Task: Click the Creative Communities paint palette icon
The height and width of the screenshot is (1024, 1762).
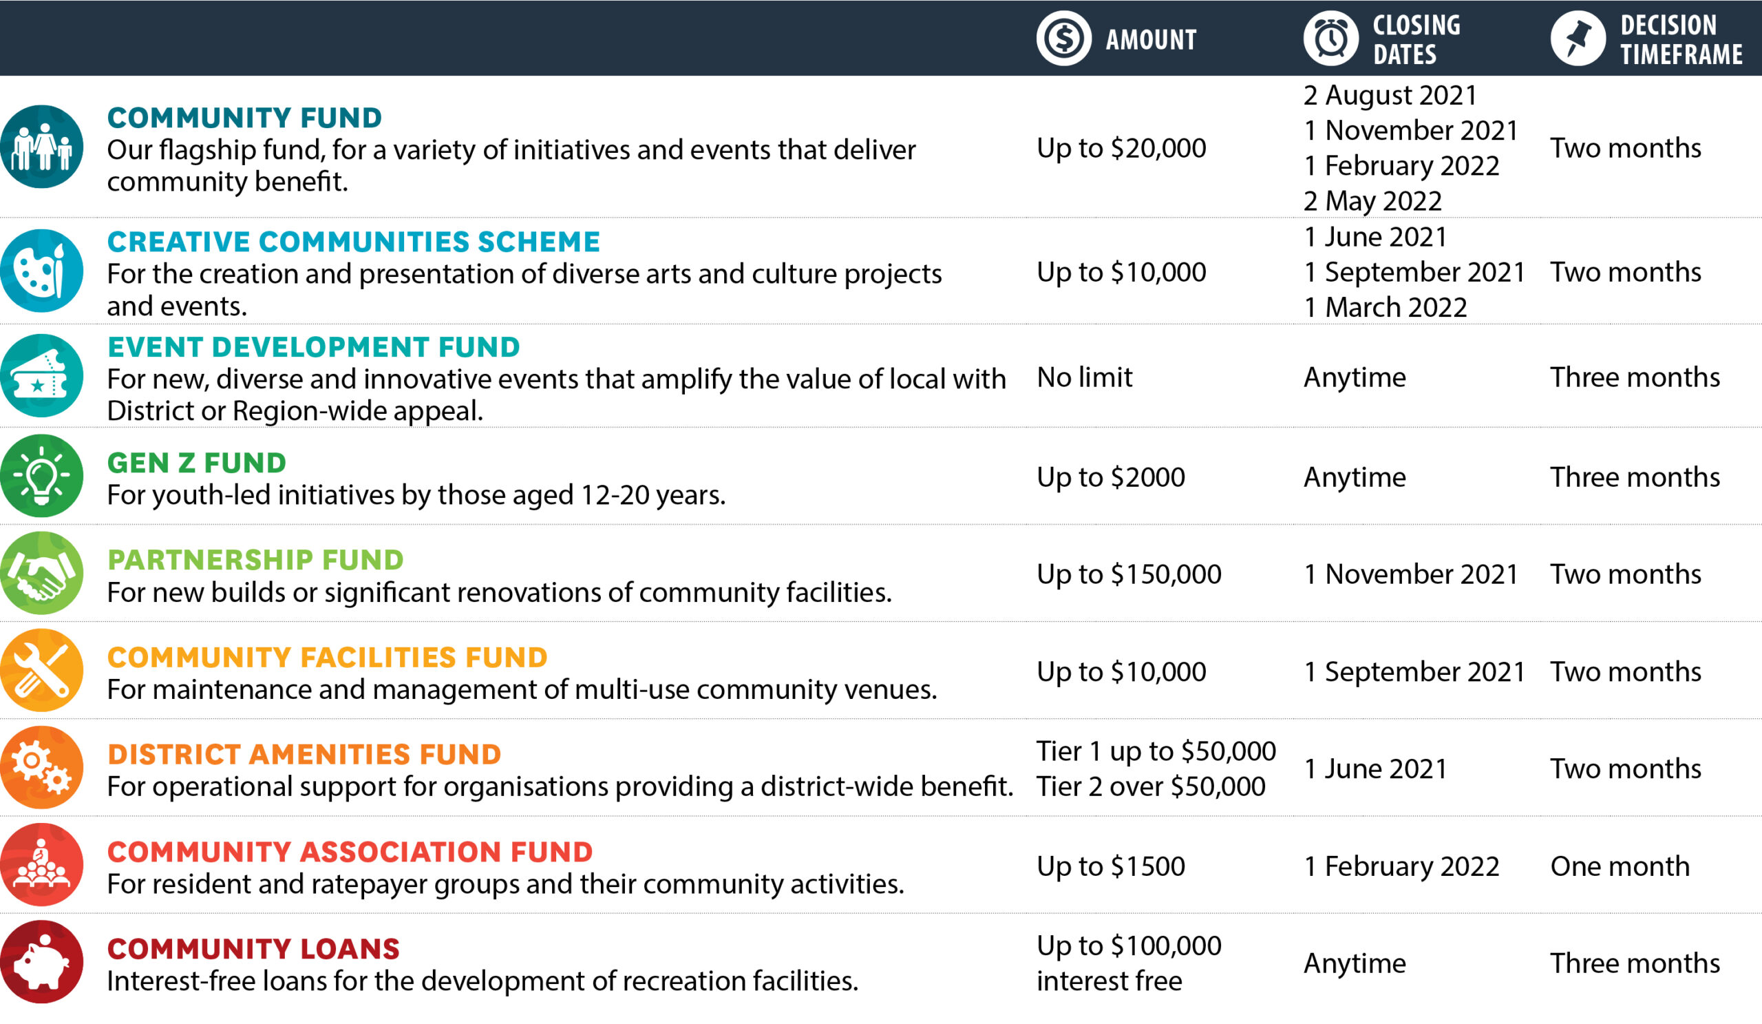Action: pos(42,271)
